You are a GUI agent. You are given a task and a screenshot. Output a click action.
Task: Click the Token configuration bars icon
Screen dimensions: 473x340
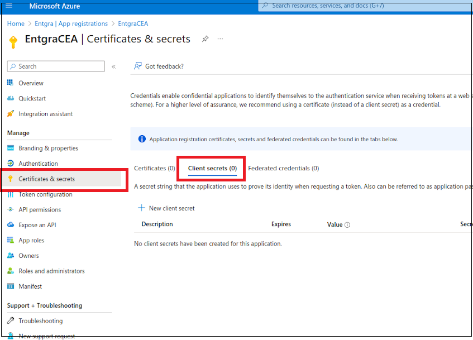[x=11, y=194]
